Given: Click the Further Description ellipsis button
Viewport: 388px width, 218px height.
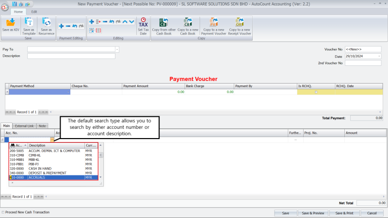Looking at the screenshot, I should (x=295, y=140).
